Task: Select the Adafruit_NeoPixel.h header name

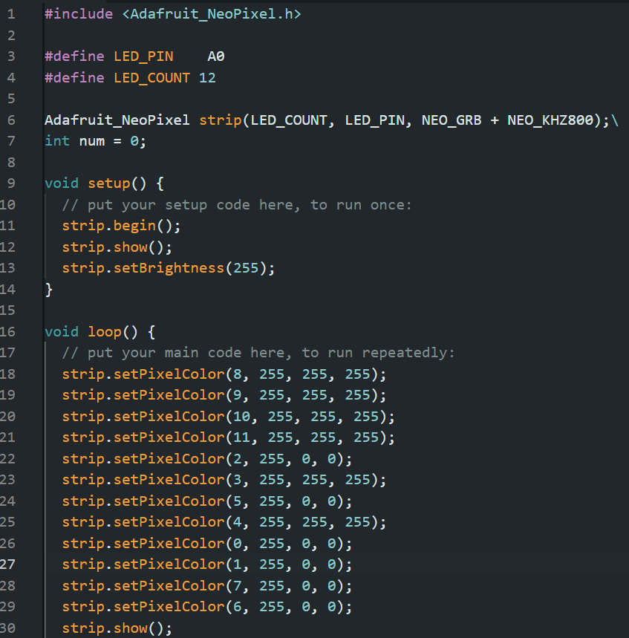Action: click(211, 13)
